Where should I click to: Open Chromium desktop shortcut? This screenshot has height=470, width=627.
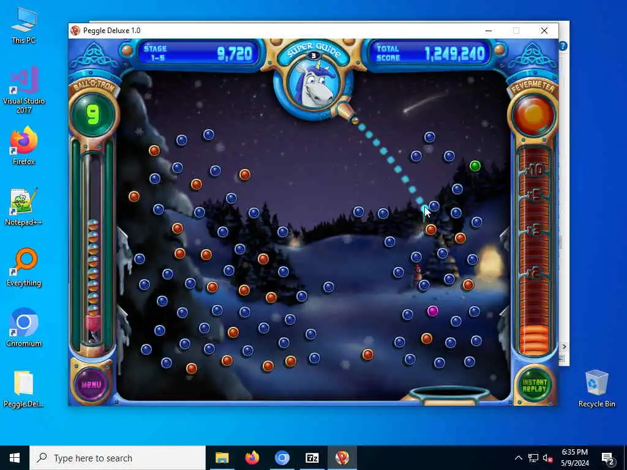[24, 328]
